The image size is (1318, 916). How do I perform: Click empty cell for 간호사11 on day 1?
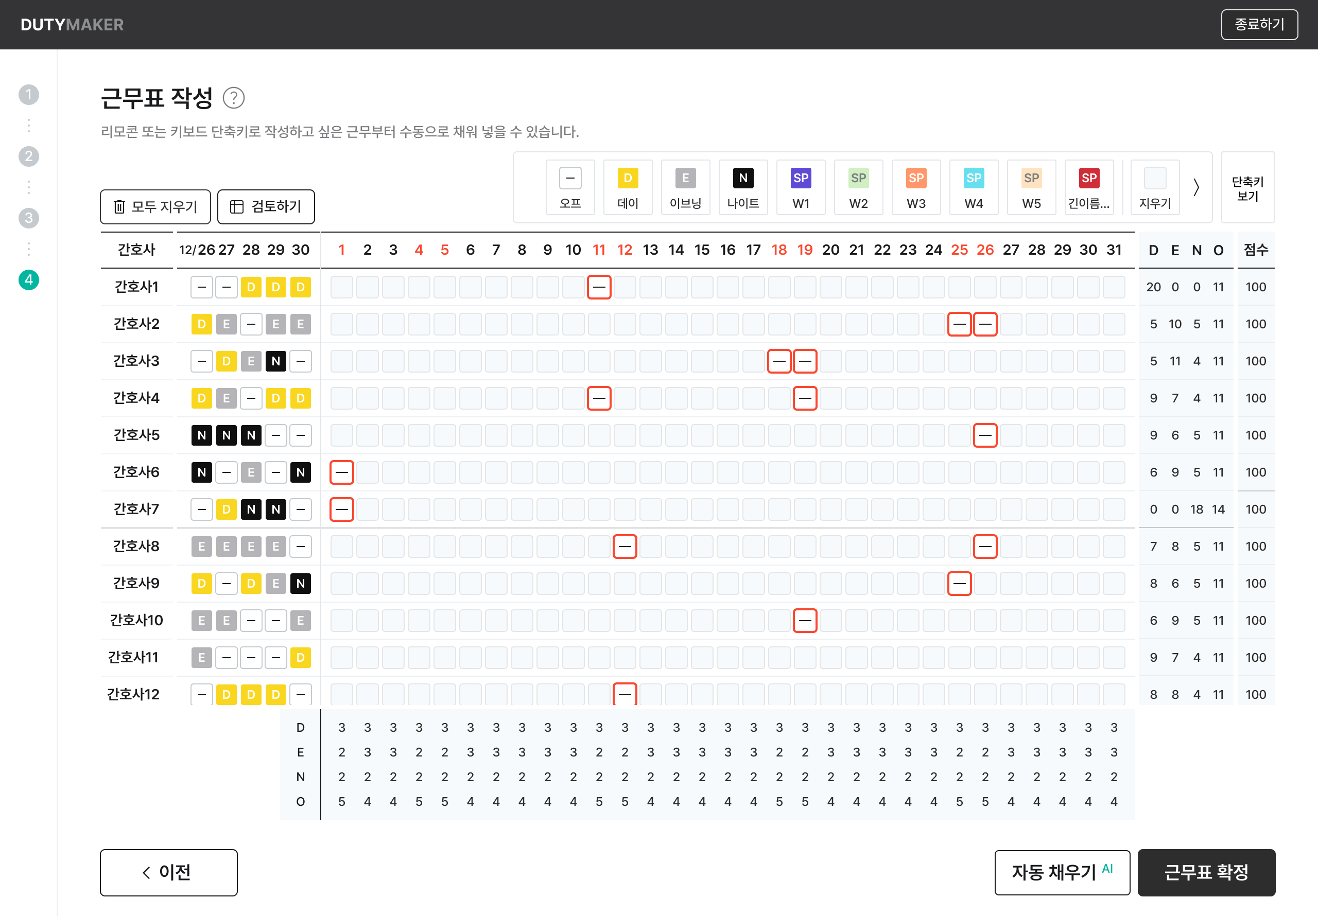(341, 658)
